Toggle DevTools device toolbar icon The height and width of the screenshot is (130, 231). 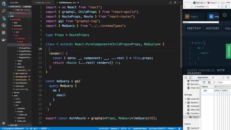(x=191, y=78)
